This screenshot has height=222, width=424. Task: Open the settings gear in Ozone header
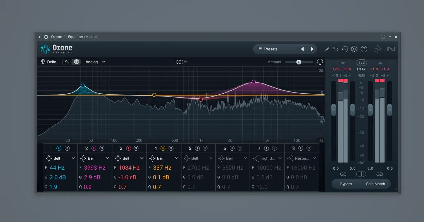point(354,49)
